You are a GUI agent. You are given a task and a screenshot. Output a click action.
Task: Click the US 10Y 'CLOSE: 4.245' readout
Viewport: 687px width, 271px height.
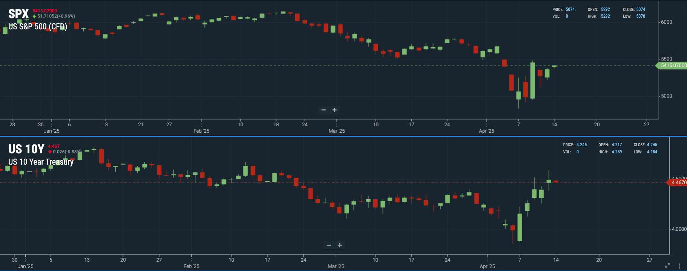pyautogui.click(x=646, y=145)
